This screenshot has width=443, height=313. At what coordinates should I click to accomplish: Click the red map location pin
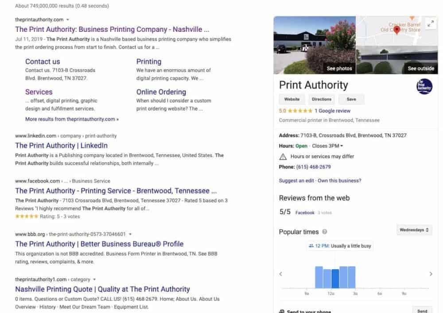coord(397,30)
